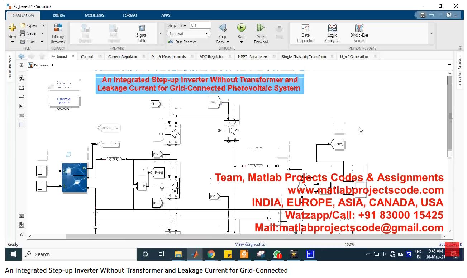Expand the Prepare gallery arrow

coord(161,33)
